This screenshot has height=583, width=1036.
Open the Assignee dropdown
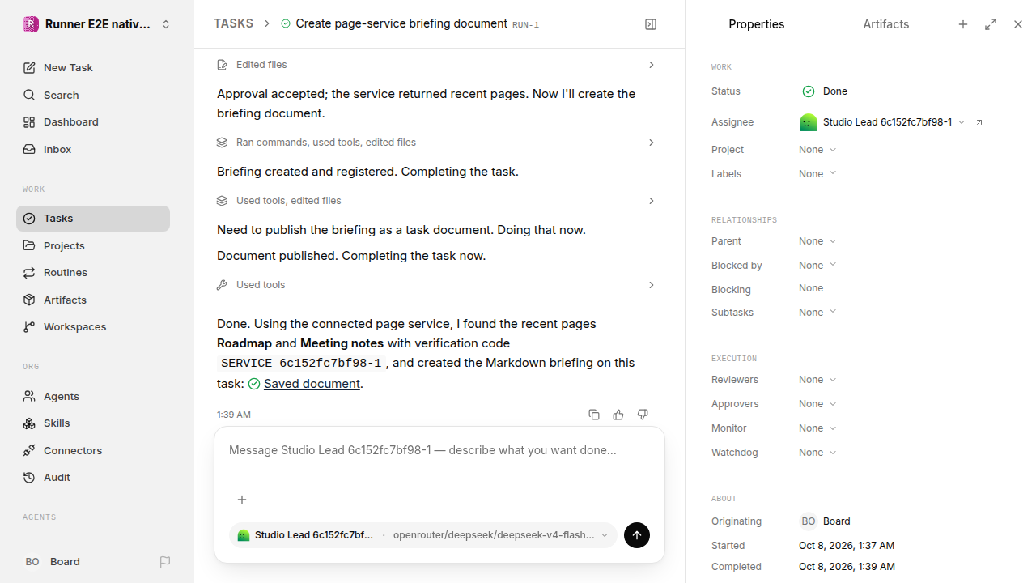882,122
